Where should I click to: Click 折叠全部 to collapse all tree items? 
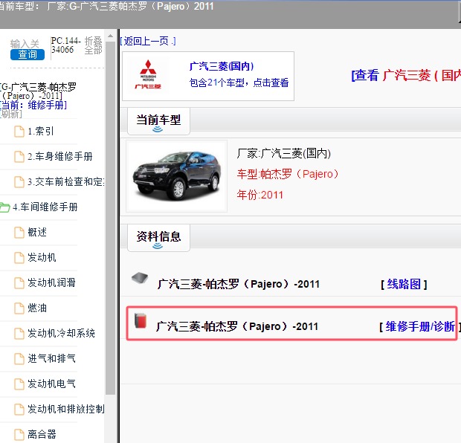pyautogui.click(x=94, y=45)
